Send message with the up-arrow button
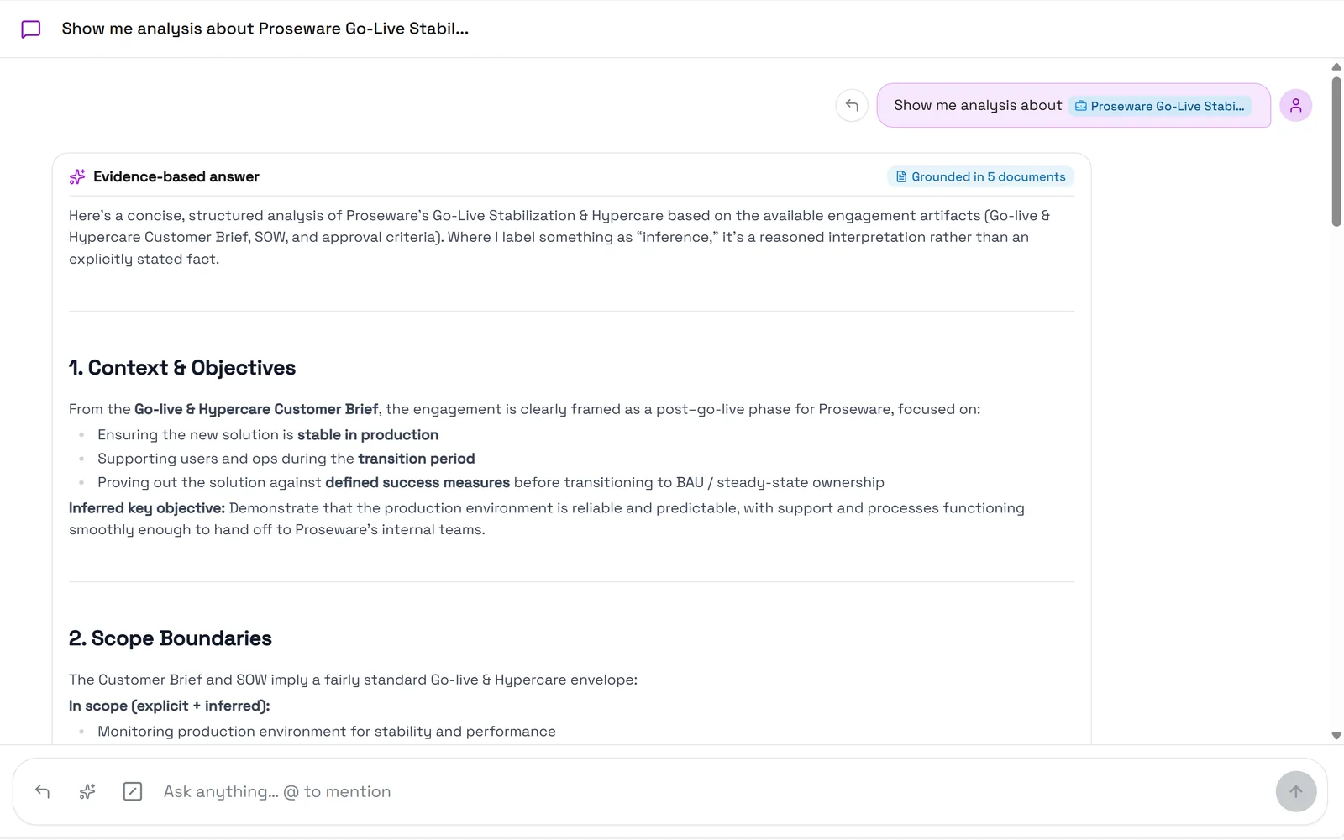Viewport: 1344px width, 840px height. click(1296, 791)
